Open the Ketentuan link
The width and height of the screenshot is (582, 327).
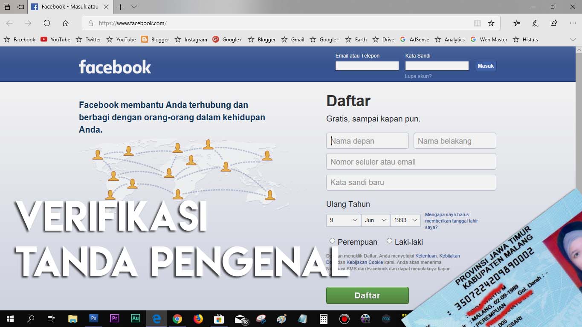click(x=426, y=256)
